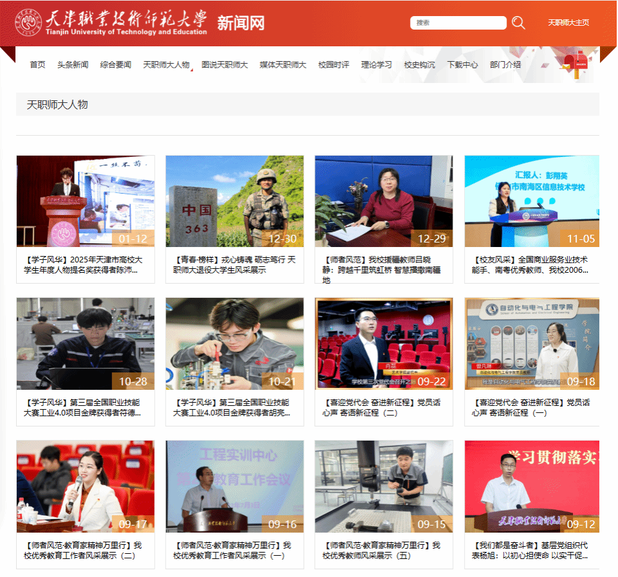Select the 综合要闻 navigation tab

pyautogui.click(x=116, y=64)
